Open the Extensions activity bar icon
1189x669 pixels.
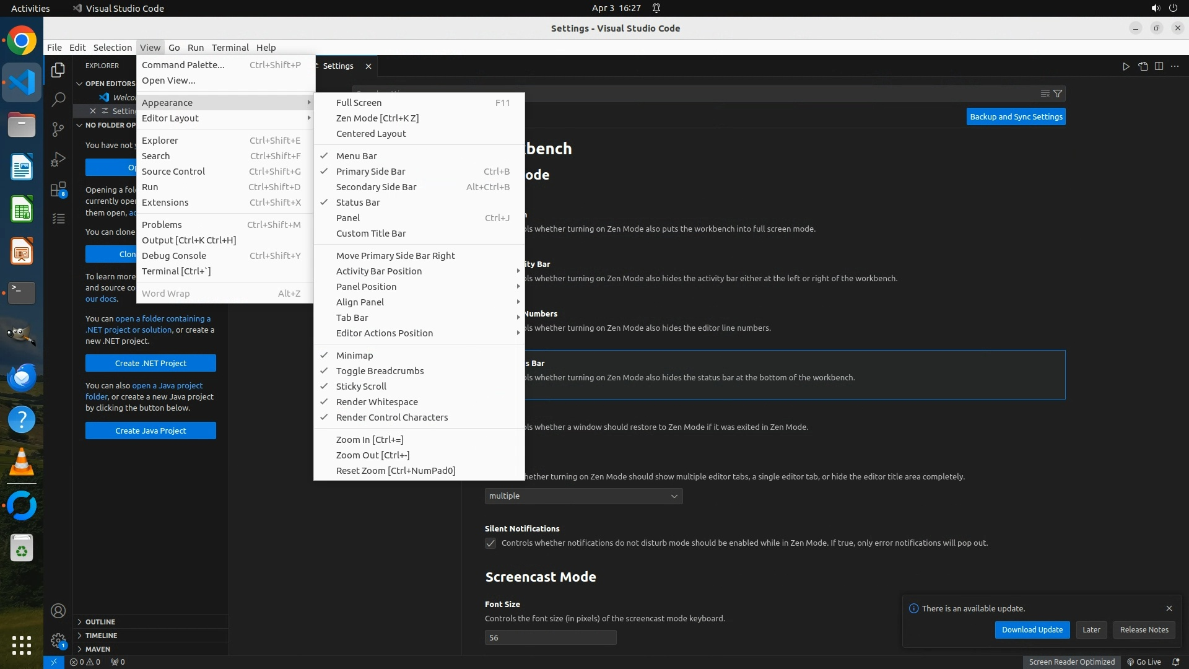coord(58,190)
